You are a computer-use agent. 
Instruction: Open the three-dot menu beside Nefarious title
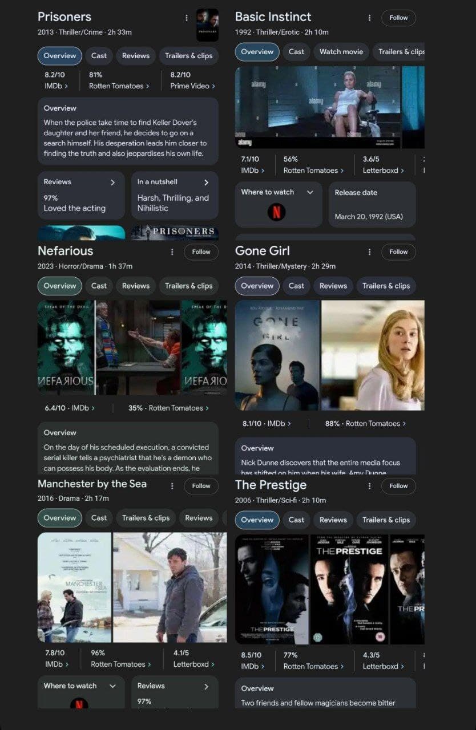click(x=172, y=252)
